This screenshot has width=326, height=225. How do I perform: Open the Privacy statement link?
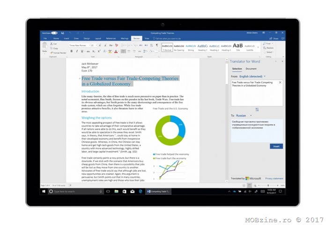pyautogui.click(x=274, y=179)
